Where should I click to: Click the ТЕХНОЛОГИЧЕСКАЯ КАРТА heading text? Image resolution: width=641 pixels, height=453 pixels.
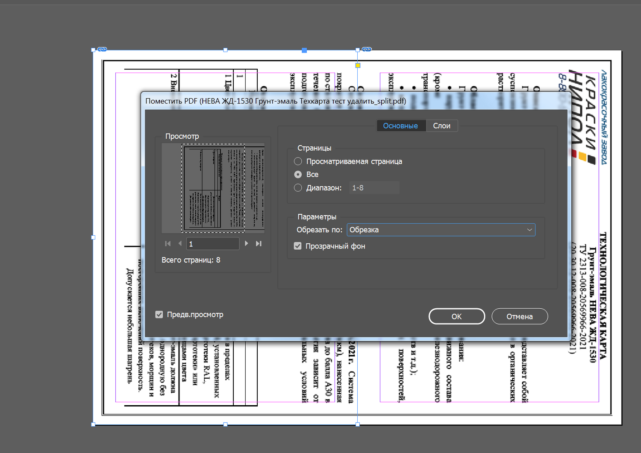603,296
